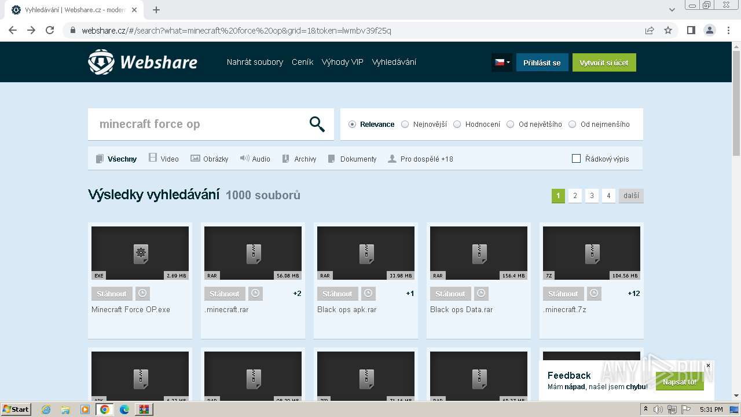Open .minecraft.7z thumbnail

592,253
